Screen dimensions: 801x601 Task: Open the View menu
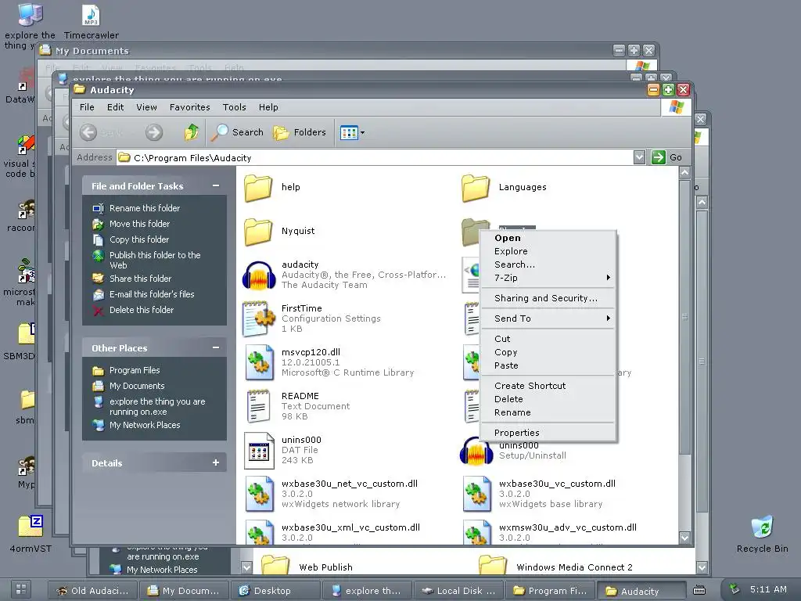146,107
